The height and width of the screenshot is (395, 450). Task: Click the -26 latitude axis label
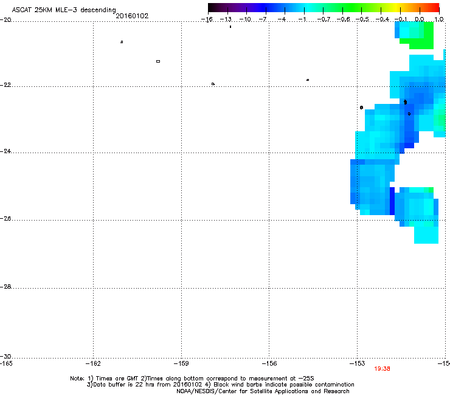(x=5, y=219)
